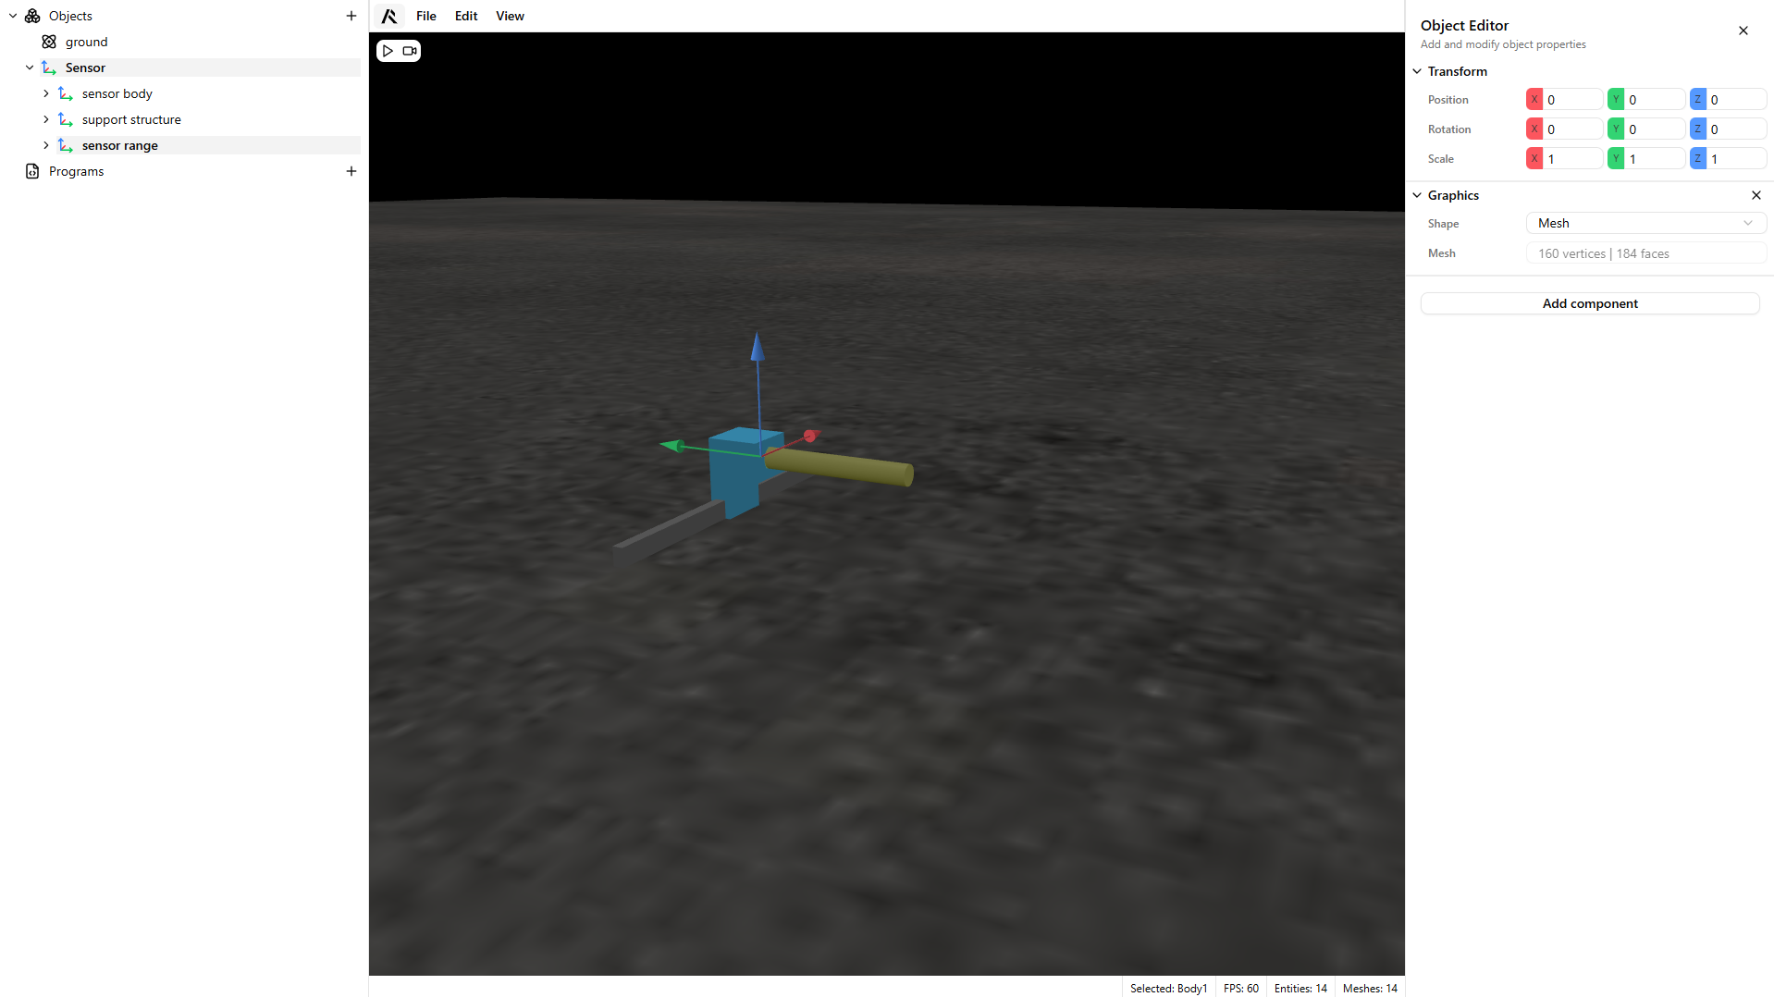This screenshot has height=997, width=1774.
Task: Click the play simulation icon
Action: [x=388, y=51]
